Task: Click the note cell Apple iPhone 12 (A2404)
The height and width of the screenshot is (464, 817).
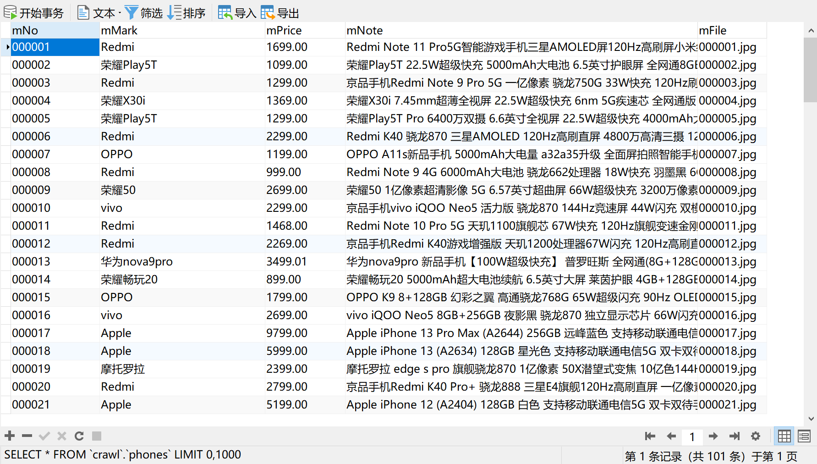Action: coord(521,405)
